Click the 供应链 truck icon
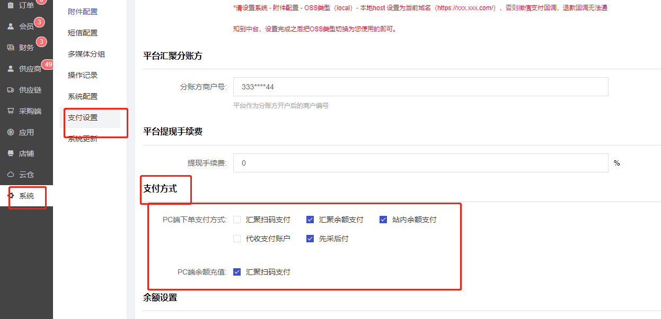Viewport: 661px width, 319px height. pos(11,90)
